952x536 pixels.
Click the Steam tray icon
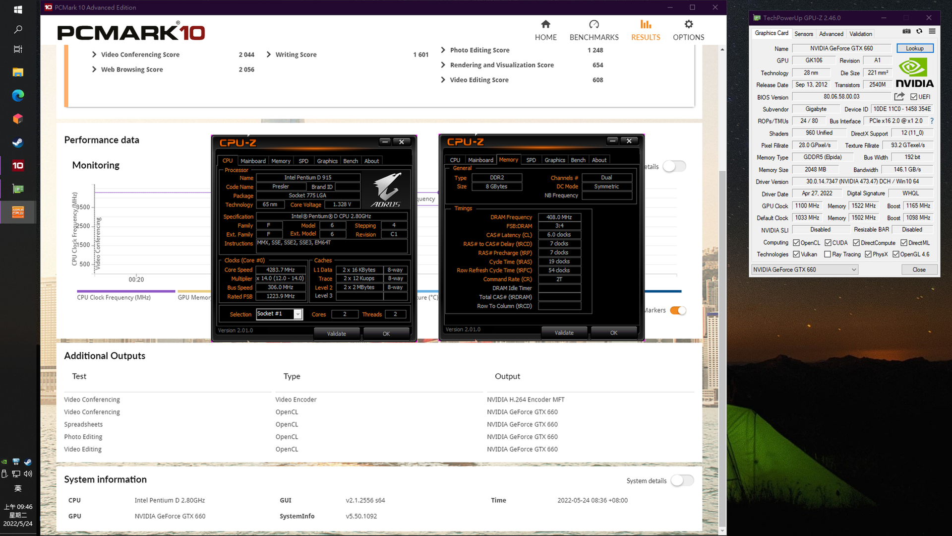(28, 462)
